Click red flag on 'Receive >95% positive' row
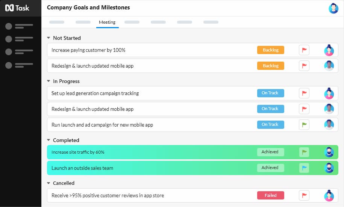 click(x=304, y=195)
